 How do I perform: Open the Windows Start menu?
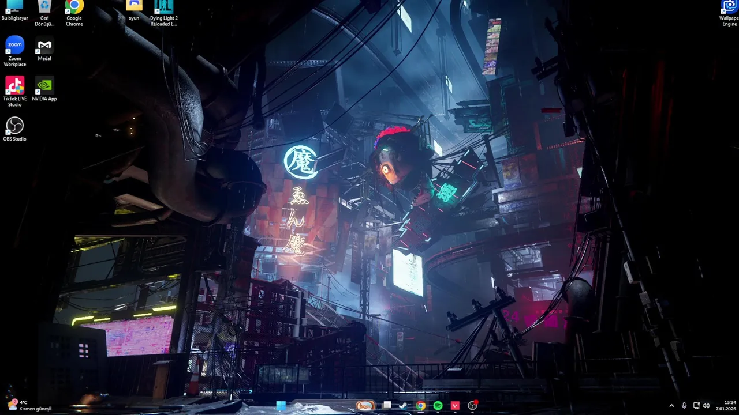[281, 406]
